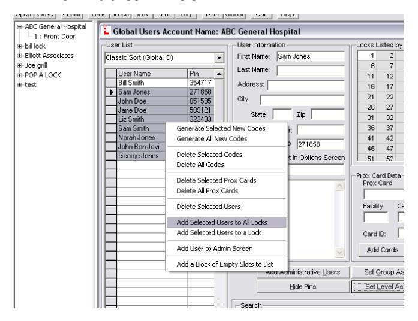Click the notes box scroll up arrow

339,186
